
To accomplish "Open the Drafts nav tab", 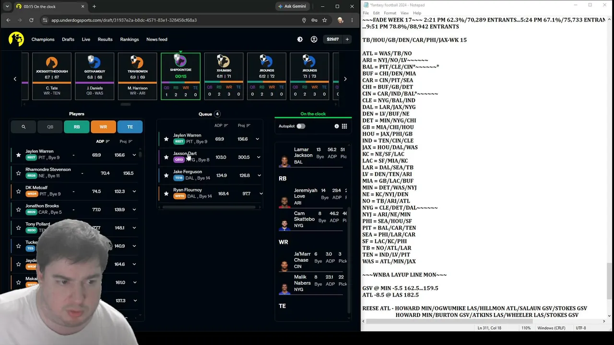I will coord(68,39).
